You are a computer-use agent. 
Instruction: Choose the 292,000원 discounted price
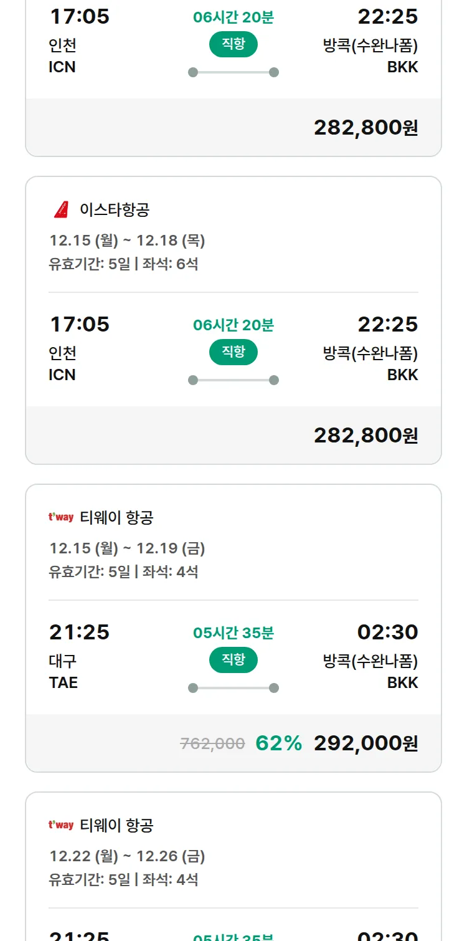[366, 743]
